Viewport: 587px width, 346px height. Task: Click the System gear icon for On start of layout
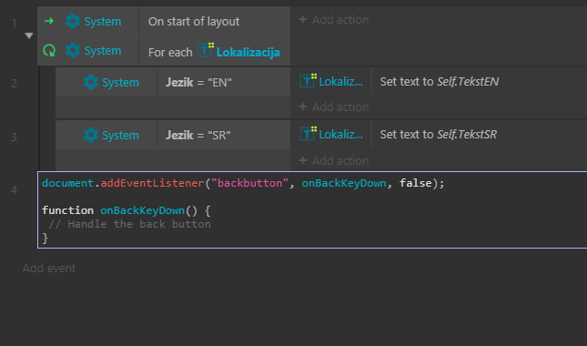coord(73,21)
